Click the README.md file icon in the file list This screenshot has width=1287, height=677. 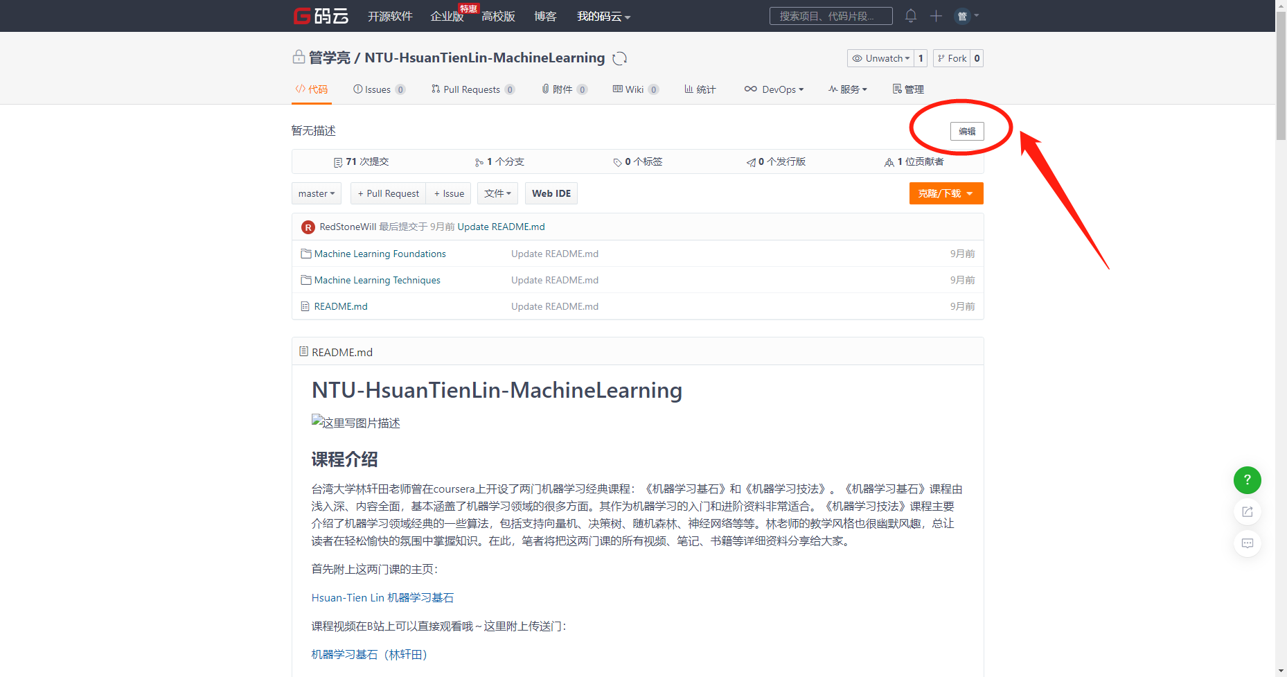tap(305, 306)
